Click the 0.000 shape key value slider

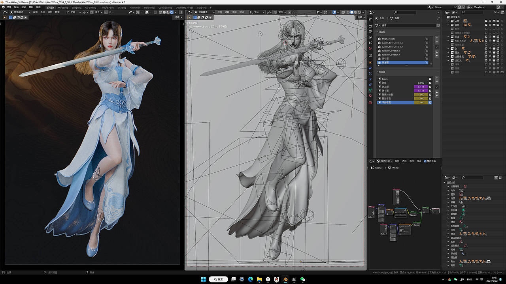(x=421, y=83)
